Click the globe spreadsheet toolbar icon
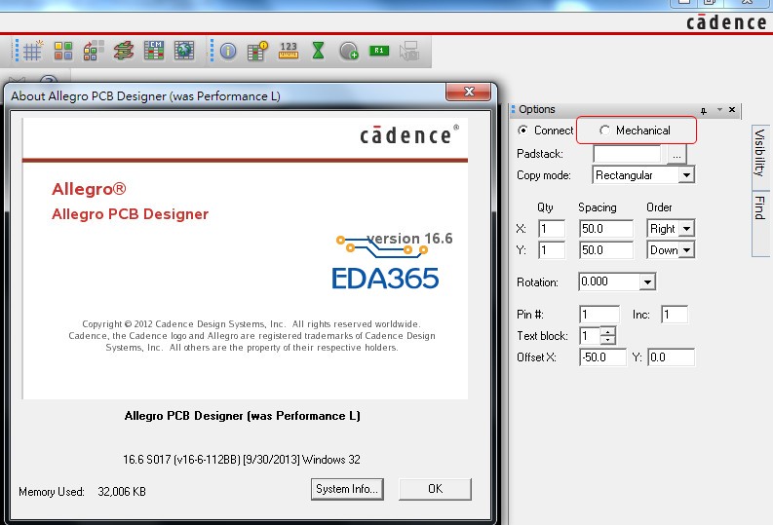 [x=184, y=51]
